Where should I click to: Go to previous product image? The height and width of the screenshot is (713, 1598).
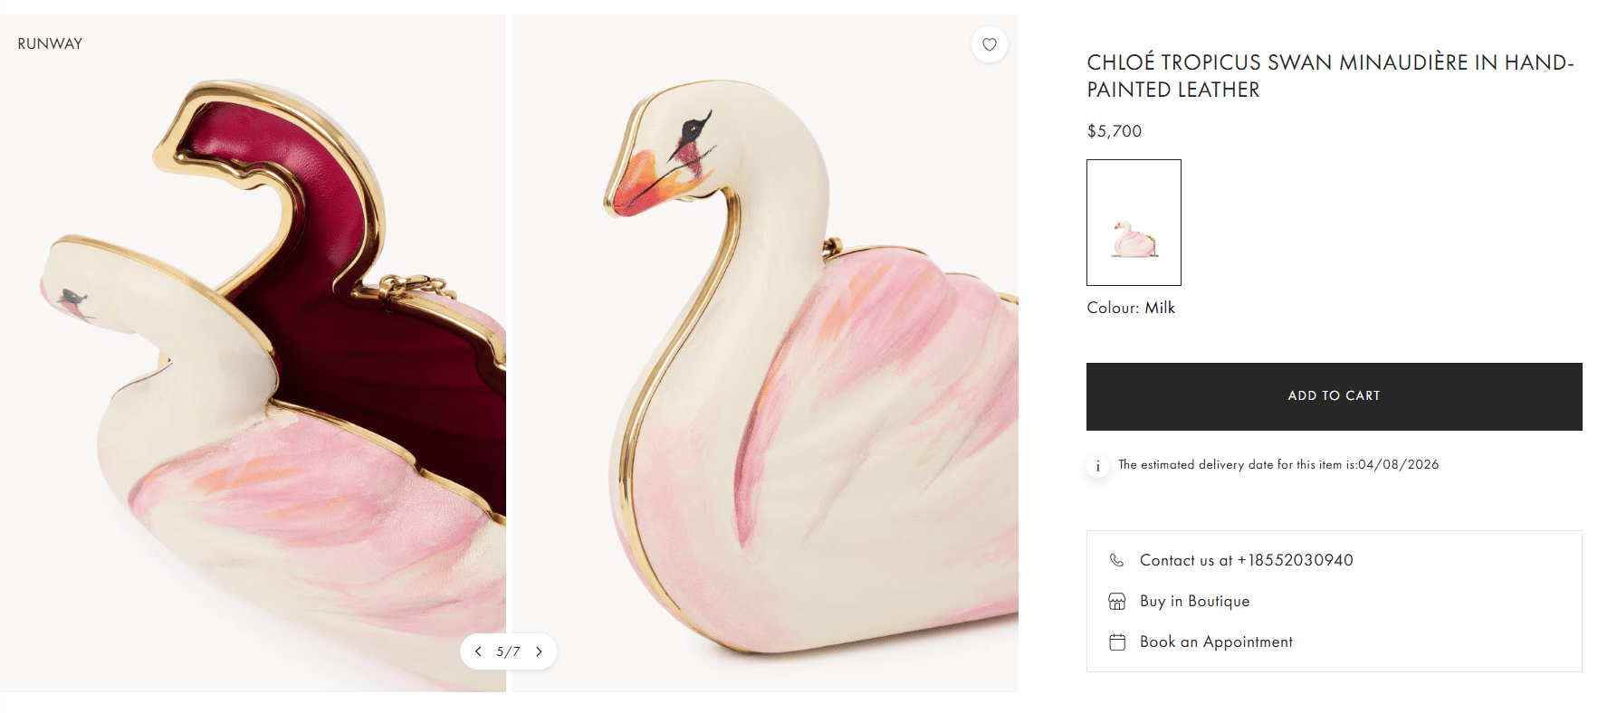click(x=478, y=651)
